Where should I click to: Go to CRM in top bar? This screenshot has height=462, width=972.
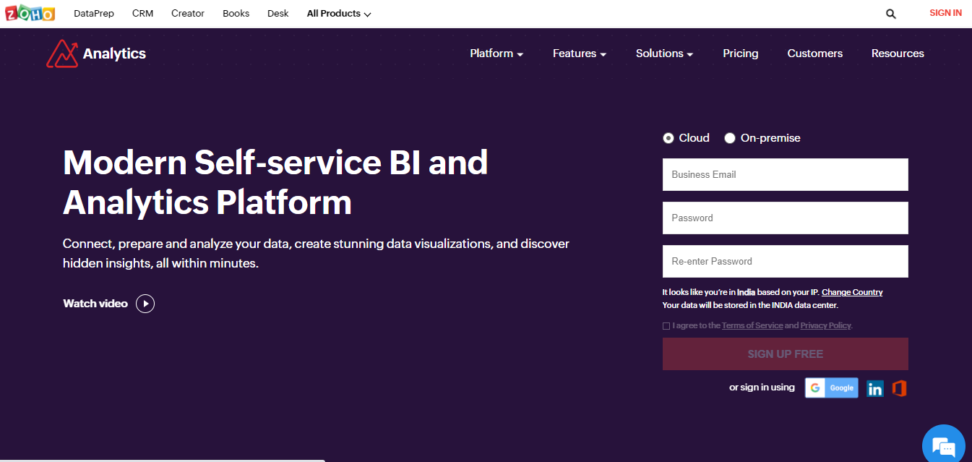tap(142, 13)
